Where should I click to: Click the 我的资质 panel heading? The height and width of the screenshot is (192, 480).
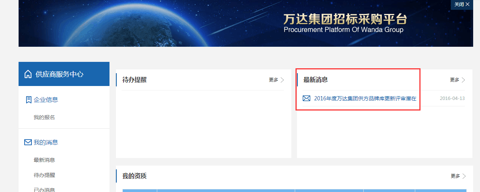tap(134, 176)
